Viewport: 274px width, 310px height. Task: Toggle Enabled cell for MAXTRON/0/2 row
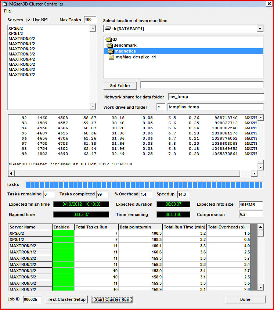(x=63, y=246)
